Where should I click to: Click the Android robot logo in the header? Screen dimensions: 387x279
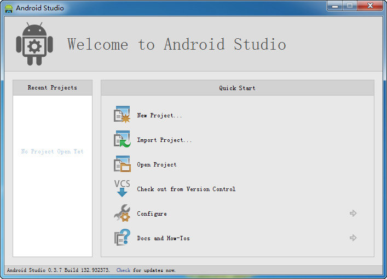coord(34,45)
